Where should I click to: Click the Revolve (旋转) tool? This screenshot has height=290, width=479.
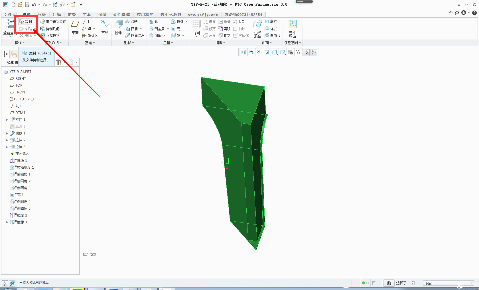coord(131,22)
